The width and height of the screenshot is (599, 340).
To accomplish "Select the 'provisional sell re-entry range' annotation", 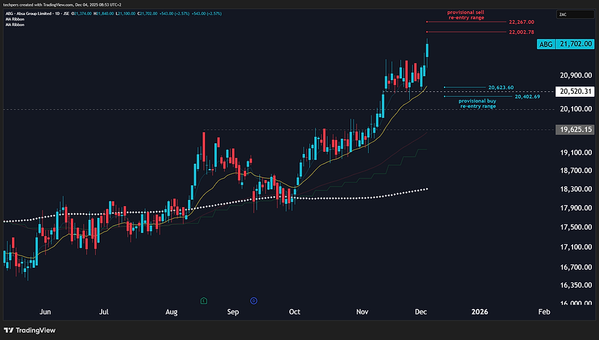I will click(466, 15).
